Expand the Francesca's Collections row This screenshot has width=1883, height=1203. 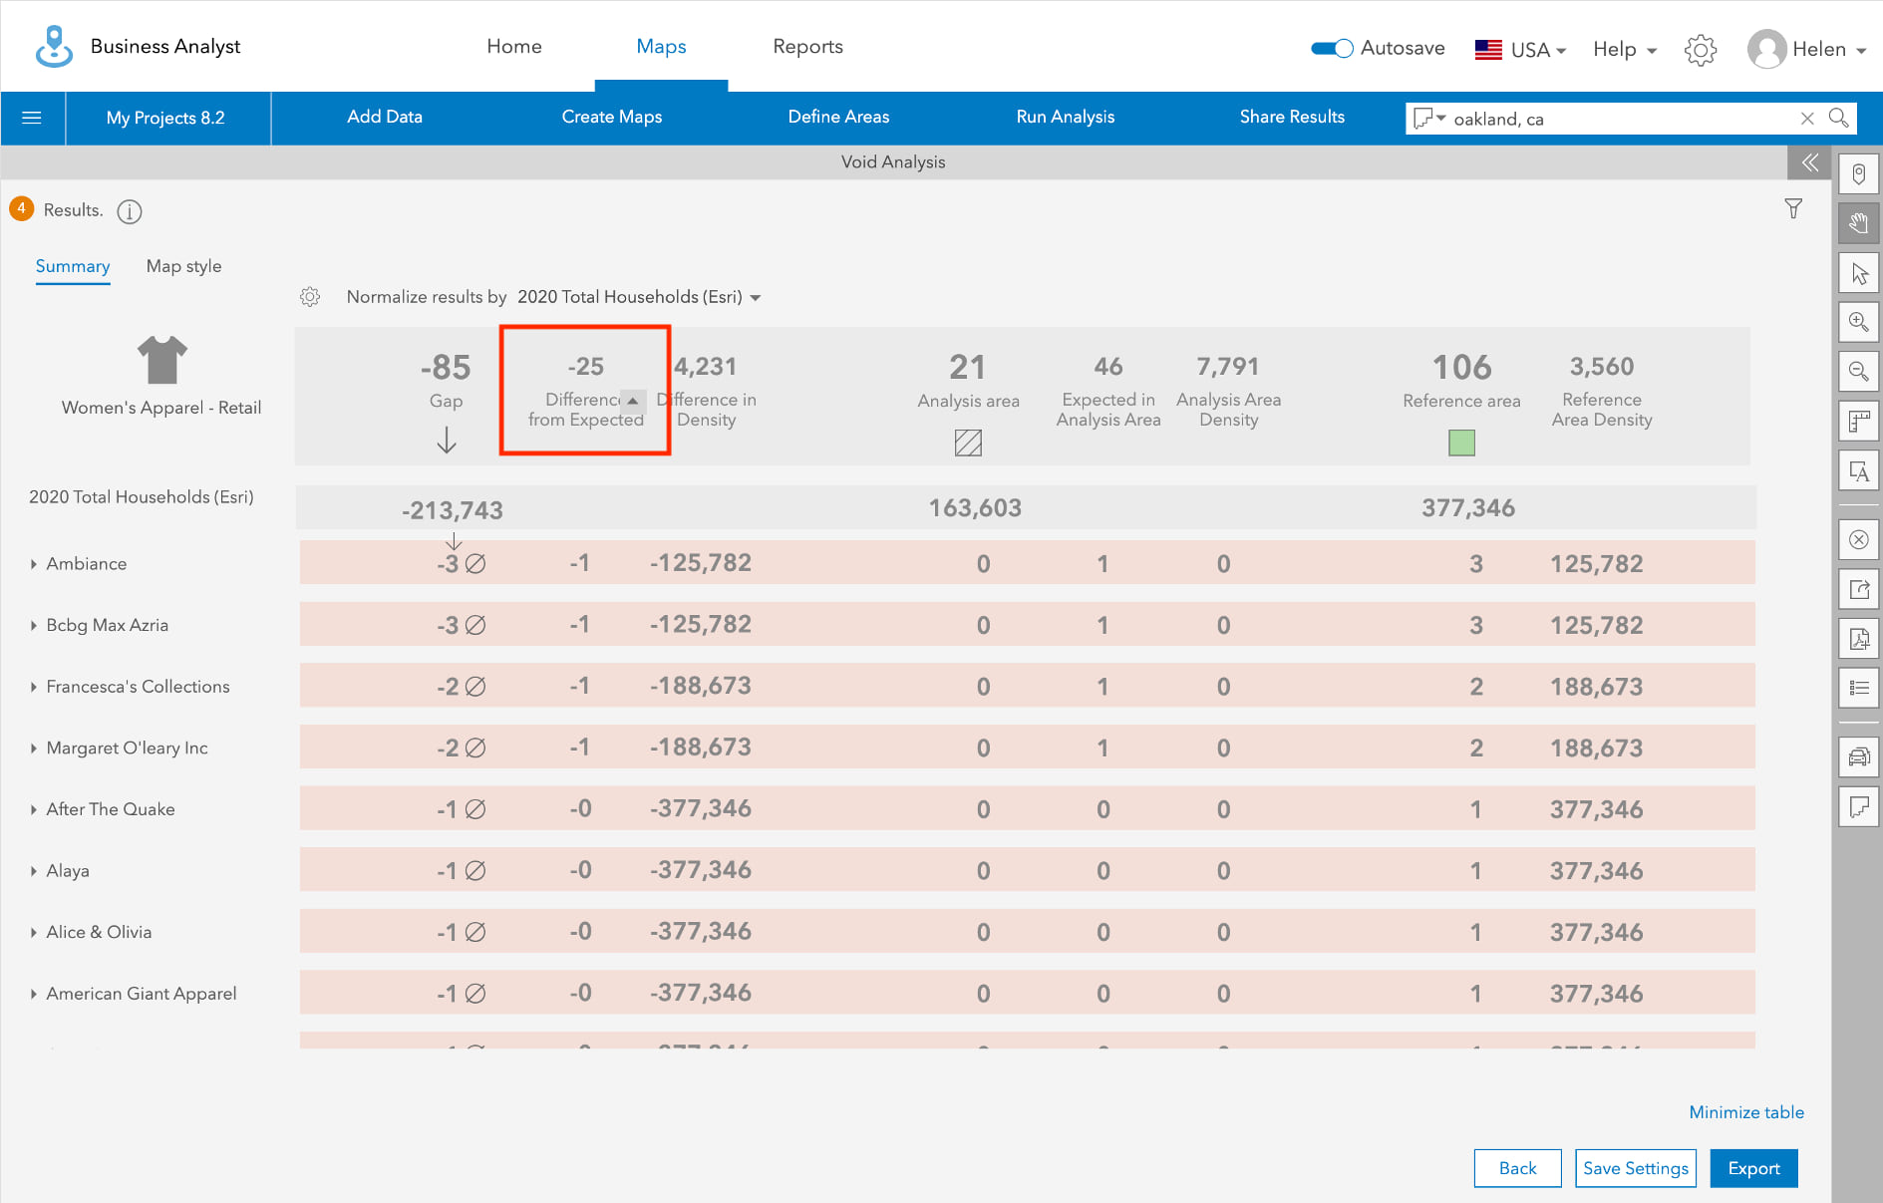(x=34, y=687)
